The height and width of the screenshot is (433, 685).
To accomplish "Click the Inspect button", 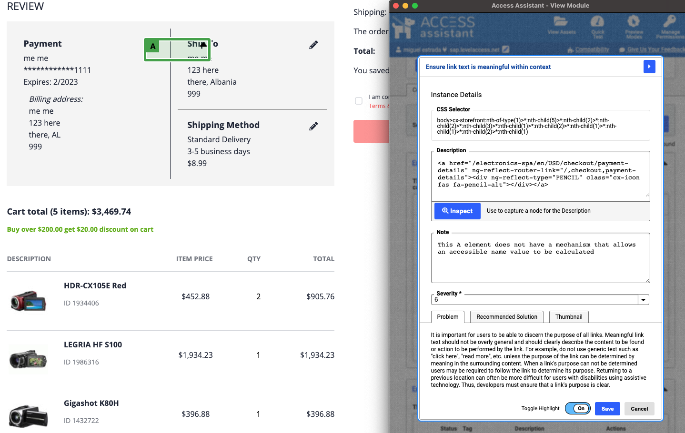I will [x=457, y=211].
